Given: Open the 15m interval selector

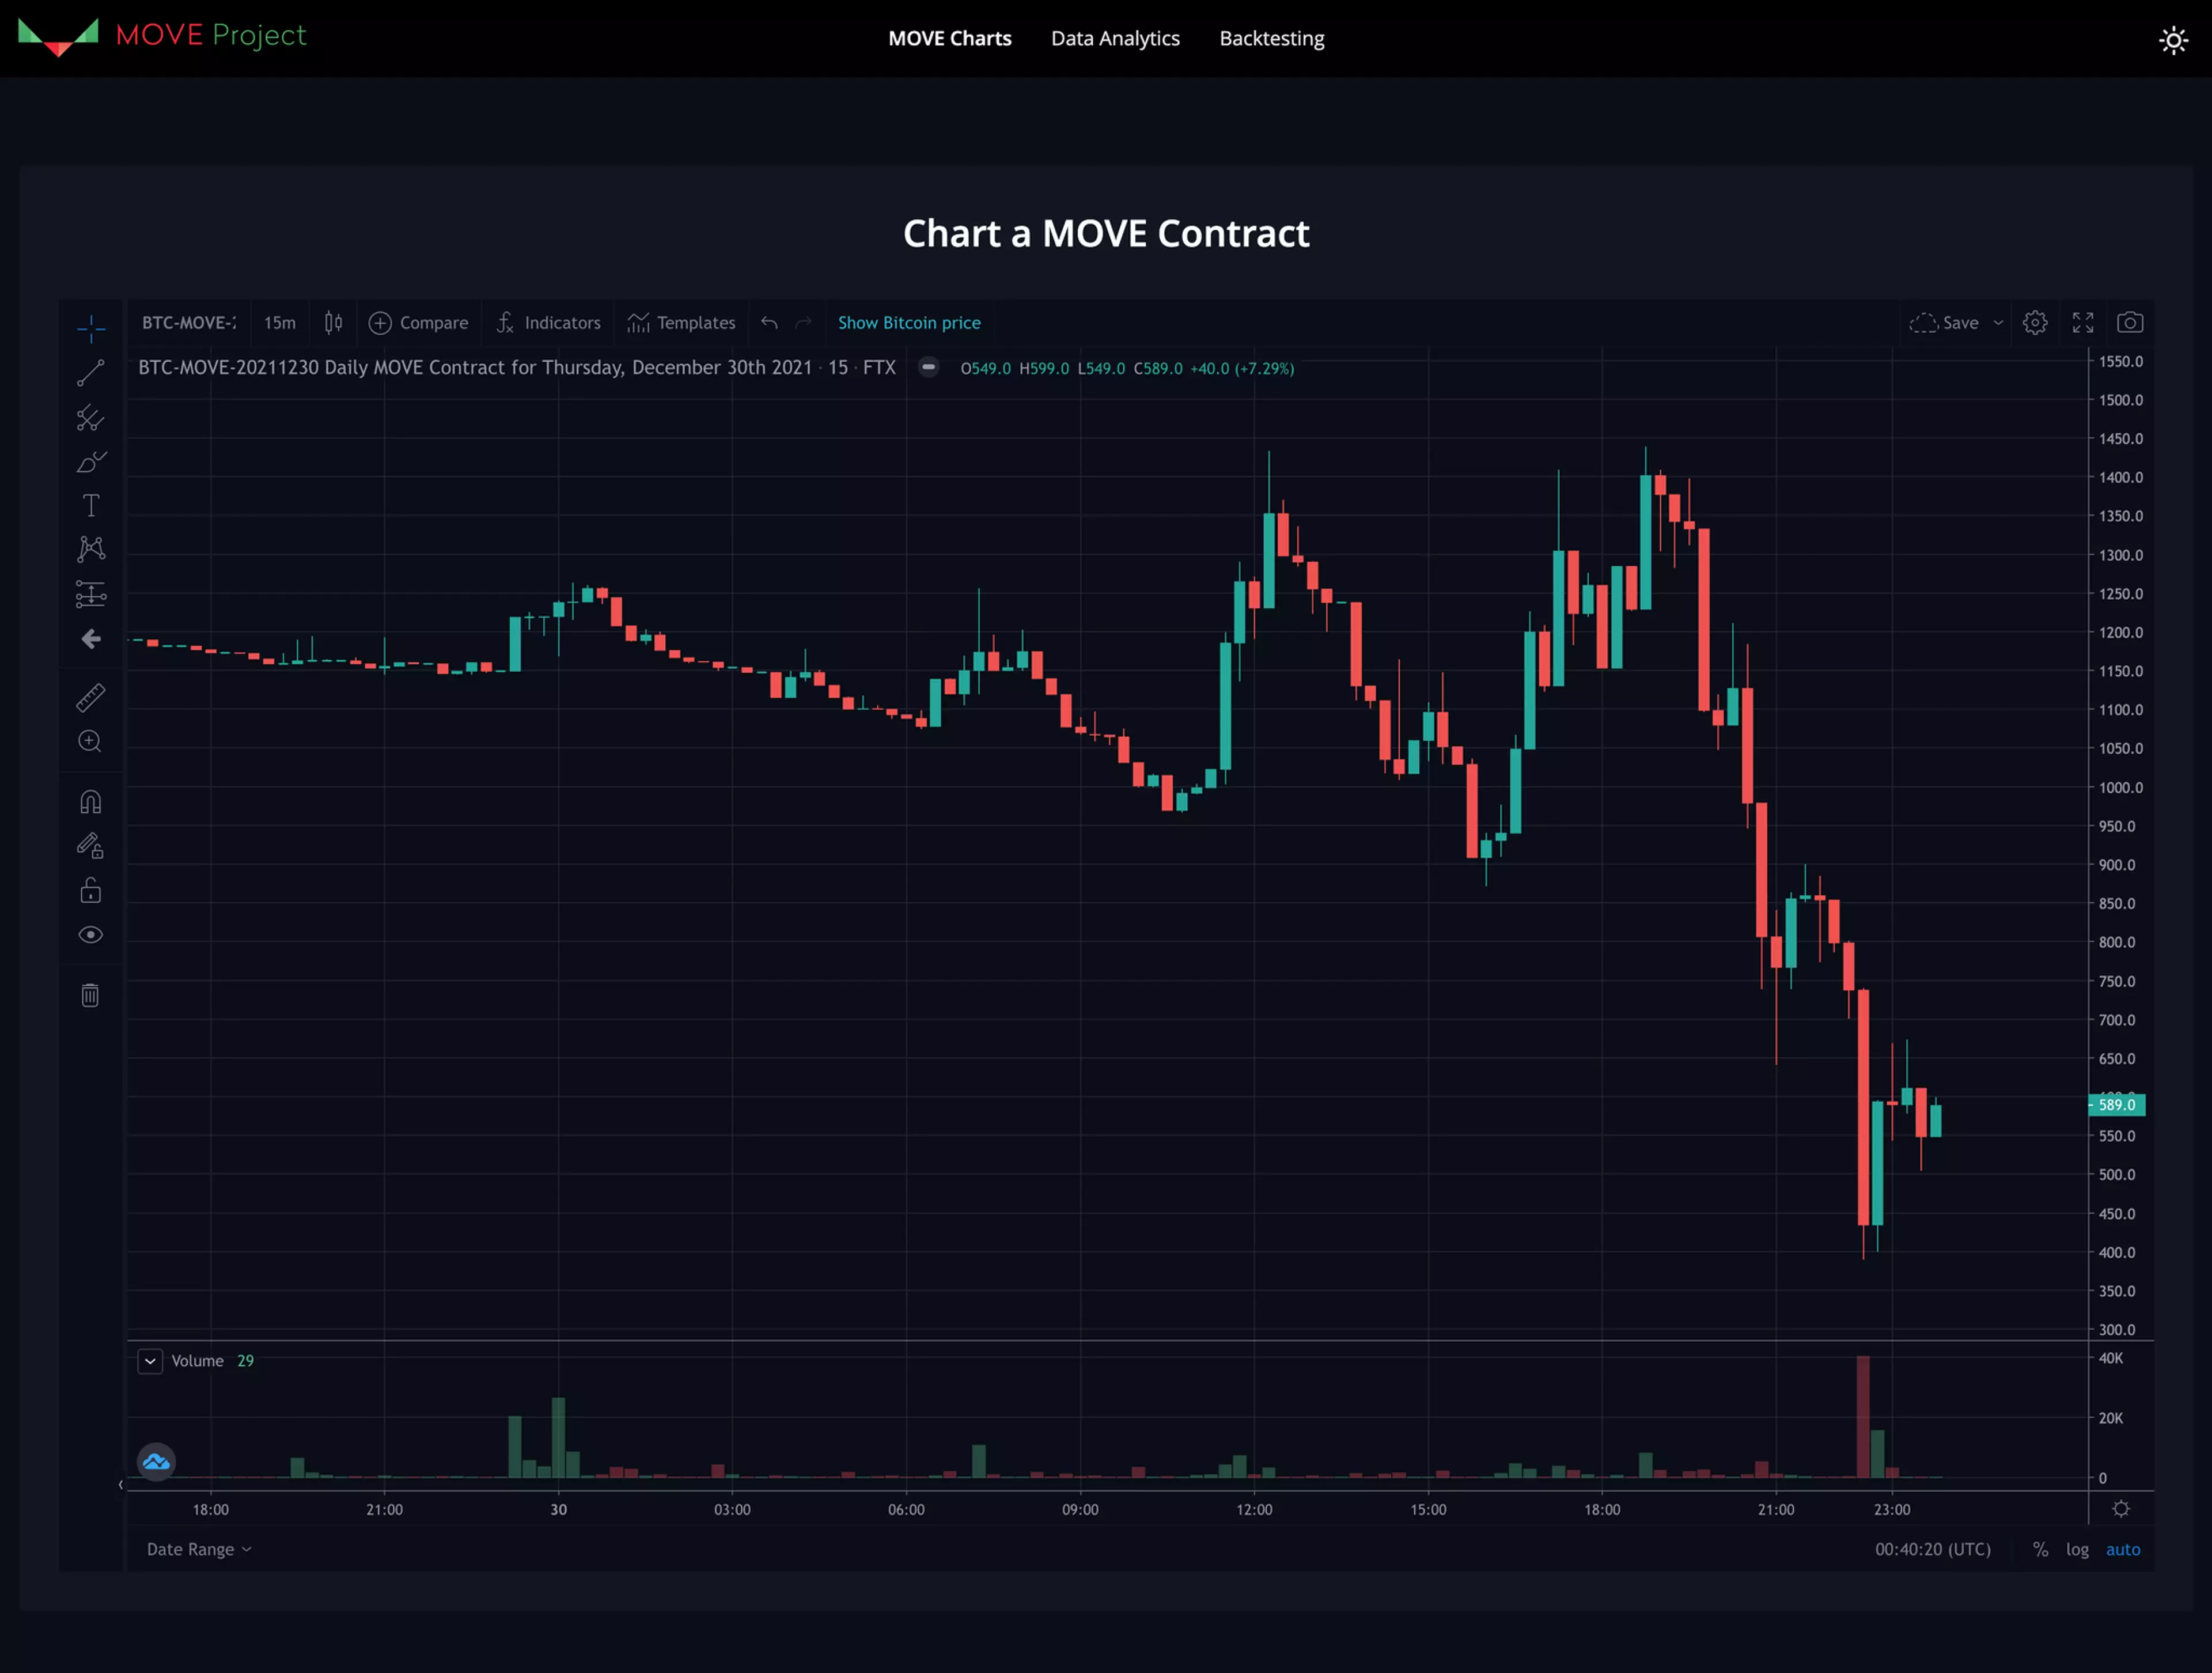Looking at the screenshot, I should tap(280, 323).
